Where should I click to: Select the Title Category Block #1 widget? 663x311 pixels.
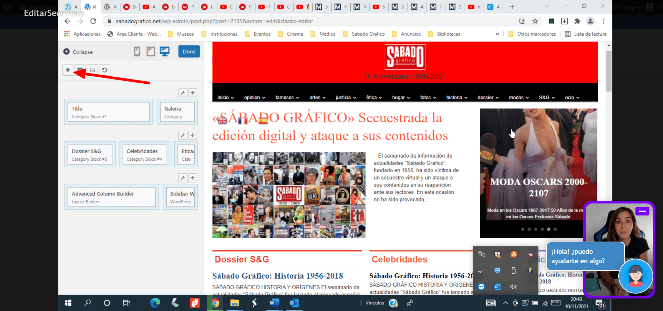tap(109, 112)
